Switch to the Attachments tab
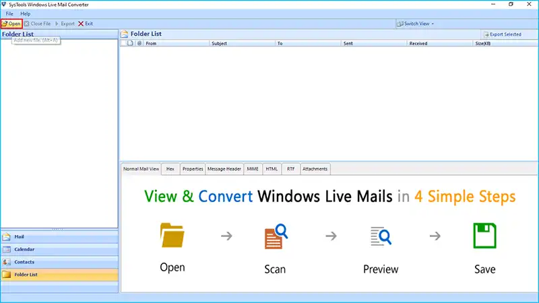Image resolution: width=539 pixels, height=303 pixels. point(315,169)
